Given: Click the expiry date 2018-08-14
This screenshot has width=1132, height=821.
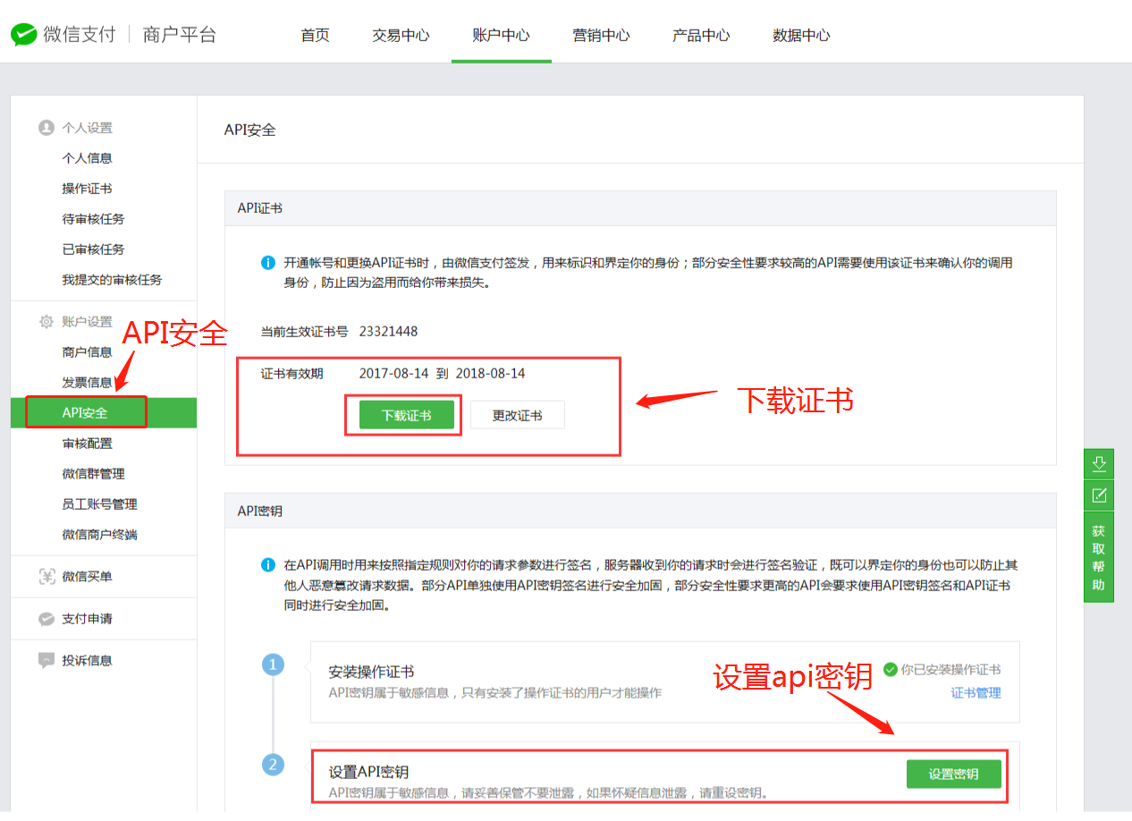Looking at the screenshot, I should [491, 374].
